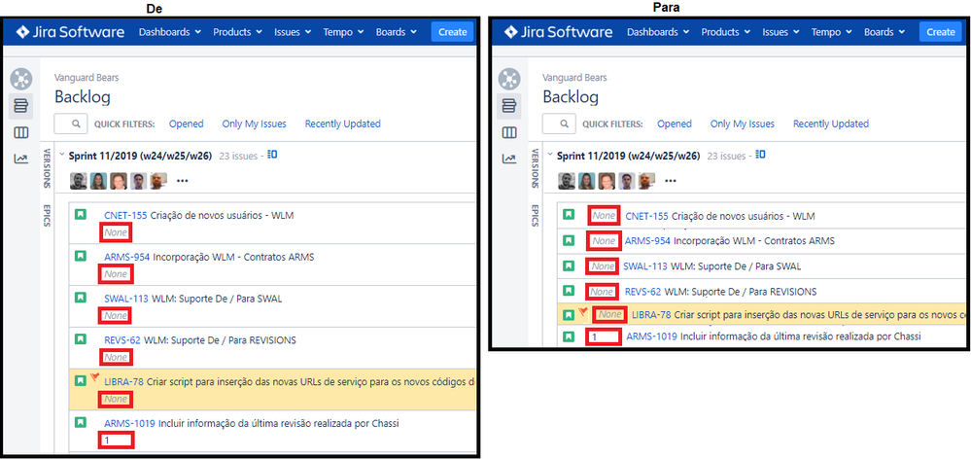Image resolution: width=971 pixels, height=460 pixels.
Task: Toggle the Only My Issues filter in De screenshot
Action: pos(255,124)
